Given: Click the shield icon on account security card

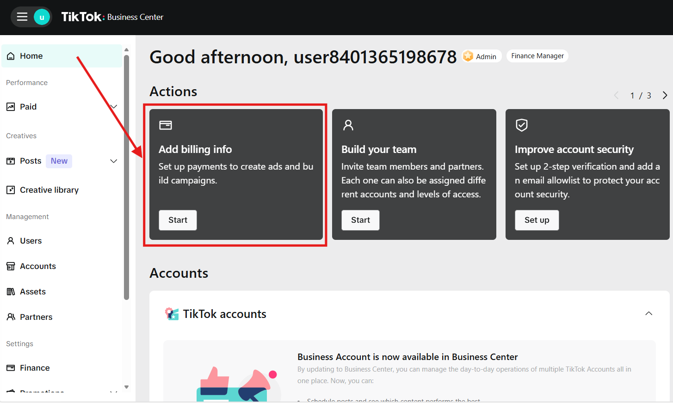Looking at the screenshot, I should tap(522, 125).
